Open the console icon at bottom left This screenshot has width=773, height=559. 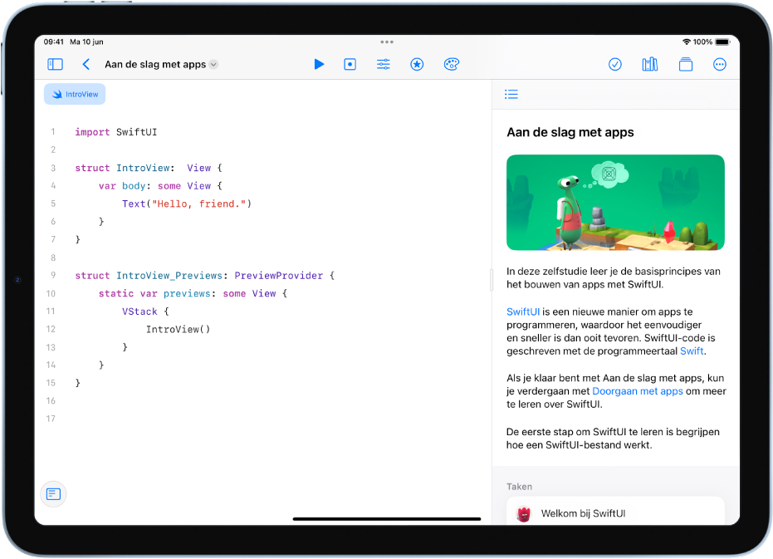(x=53, y=494)
